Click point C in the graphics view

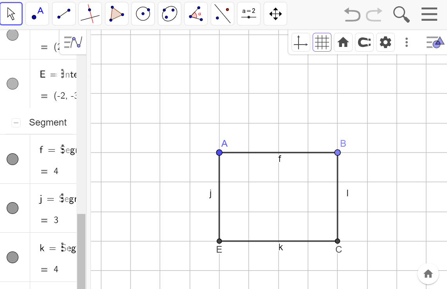pyautogui.click(x=338, y=241)
